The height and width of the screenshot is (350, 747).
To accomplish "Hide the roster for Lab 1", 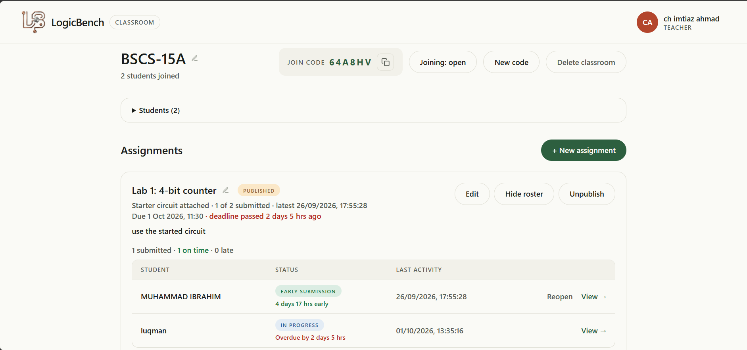I will pyautogui.click(x=524, y=194).
